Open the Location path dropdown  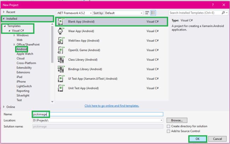(x=161, y=120)
